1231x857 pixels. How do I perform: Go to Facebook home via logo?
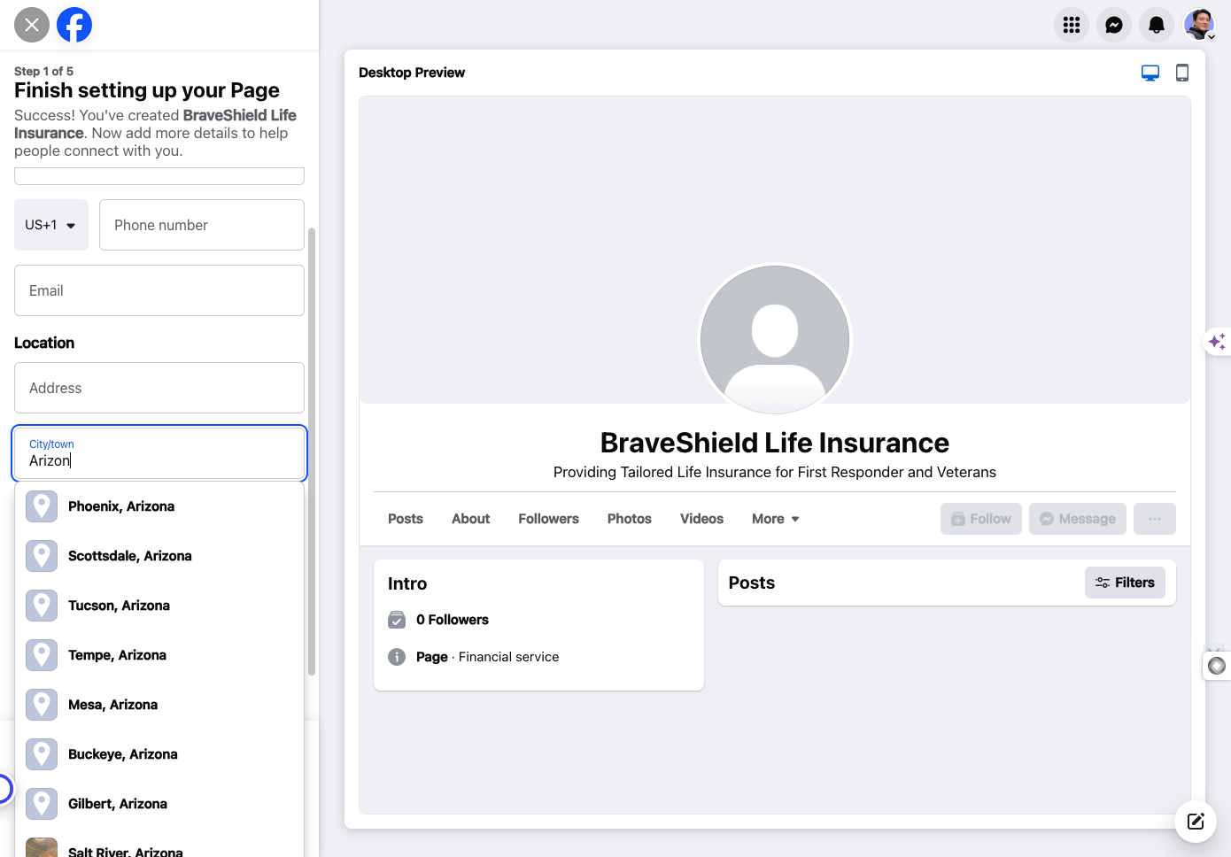(74, 25)
